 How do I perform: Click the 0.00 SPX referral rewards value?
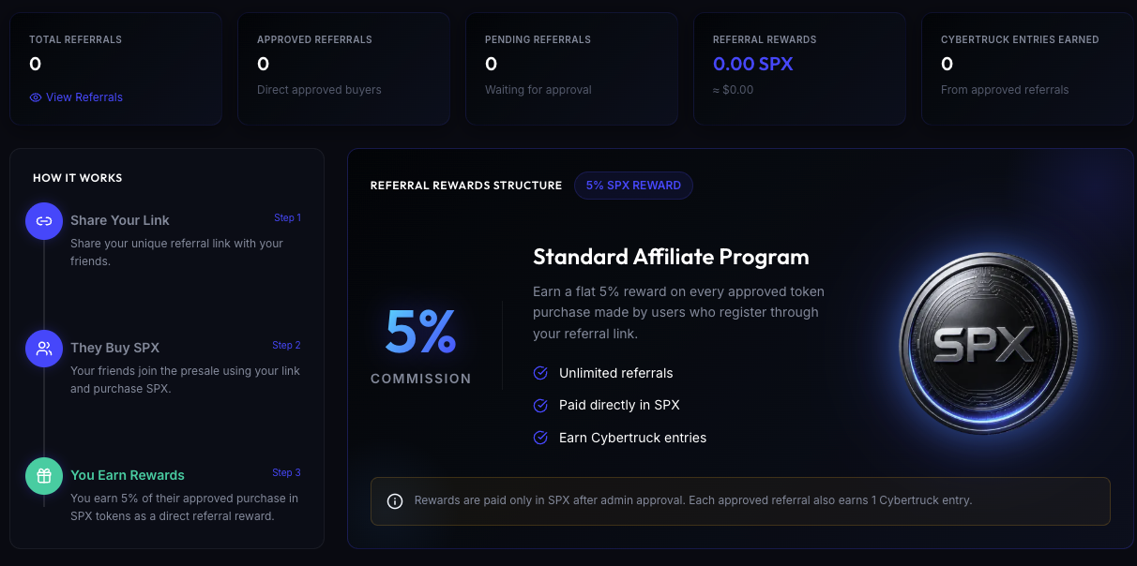(x=753, y=64)
